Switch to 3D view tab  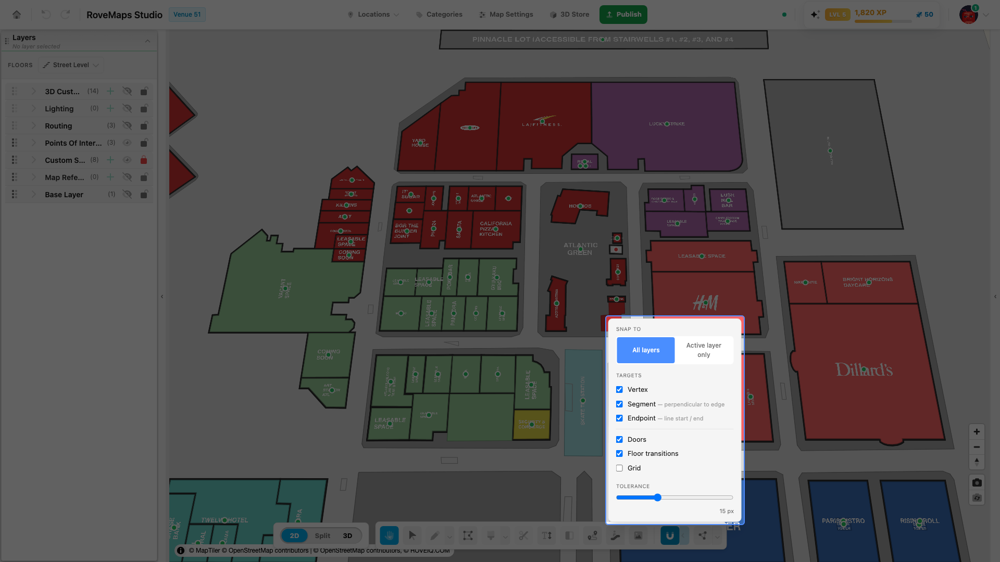347,535
